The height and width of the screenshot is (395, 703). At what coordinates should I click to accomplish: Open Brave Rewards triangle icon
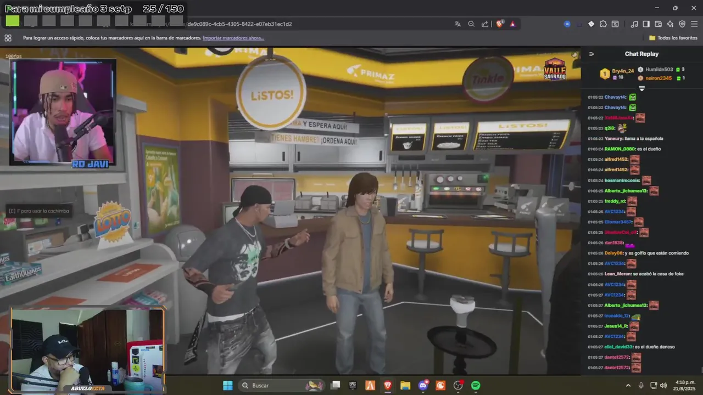click(x=512, y=24)
